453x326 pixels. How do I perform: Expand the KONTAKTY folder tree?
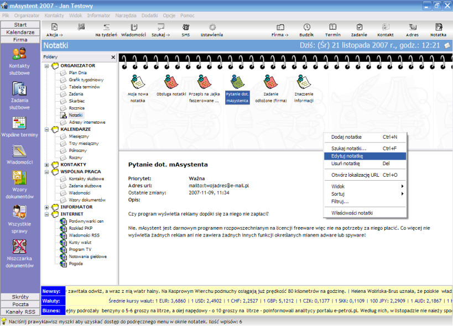tap(47, 165)
